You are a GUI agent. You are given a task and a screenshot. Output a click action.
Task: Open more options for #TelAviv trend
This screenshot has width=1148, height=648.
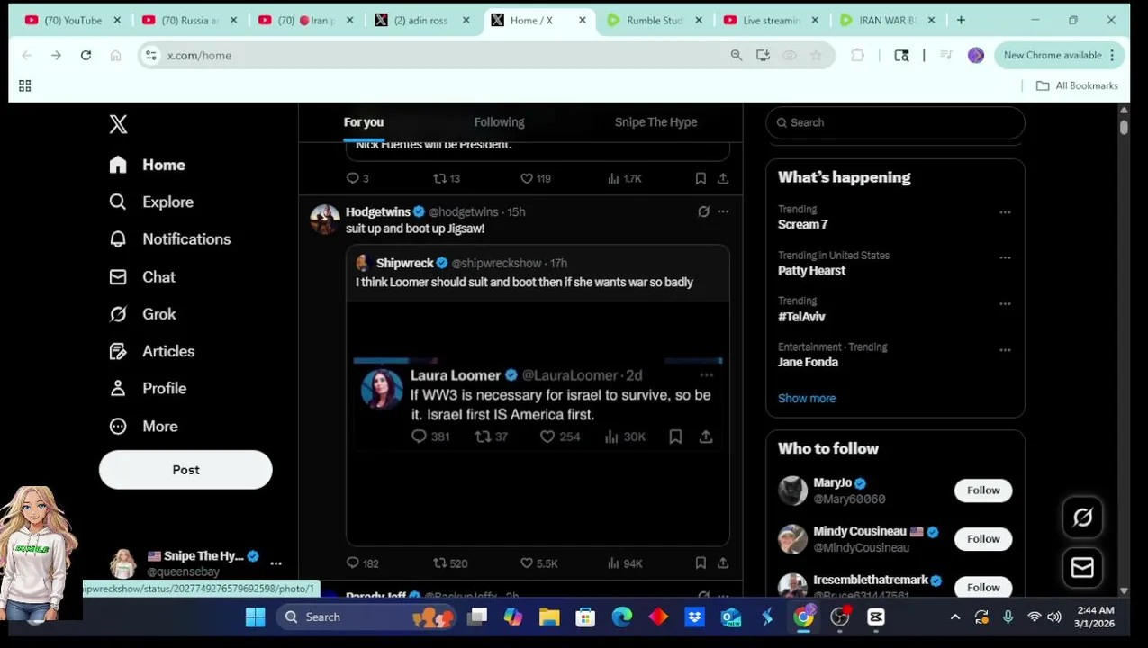coord(1005,304)
